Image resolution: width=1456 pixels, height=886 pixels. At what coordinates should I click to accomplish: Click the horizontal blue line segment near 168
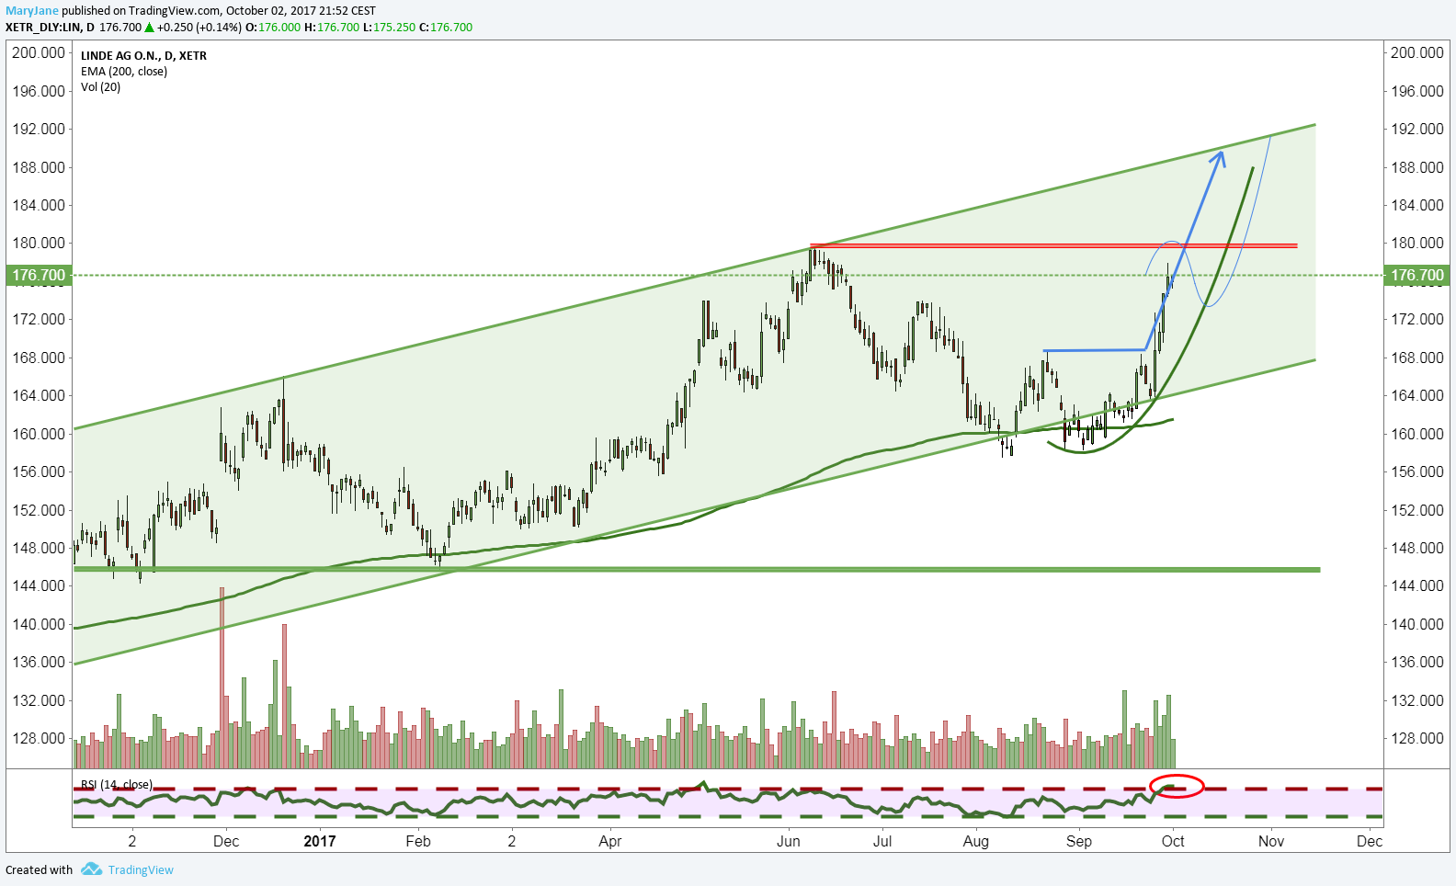1095,350
